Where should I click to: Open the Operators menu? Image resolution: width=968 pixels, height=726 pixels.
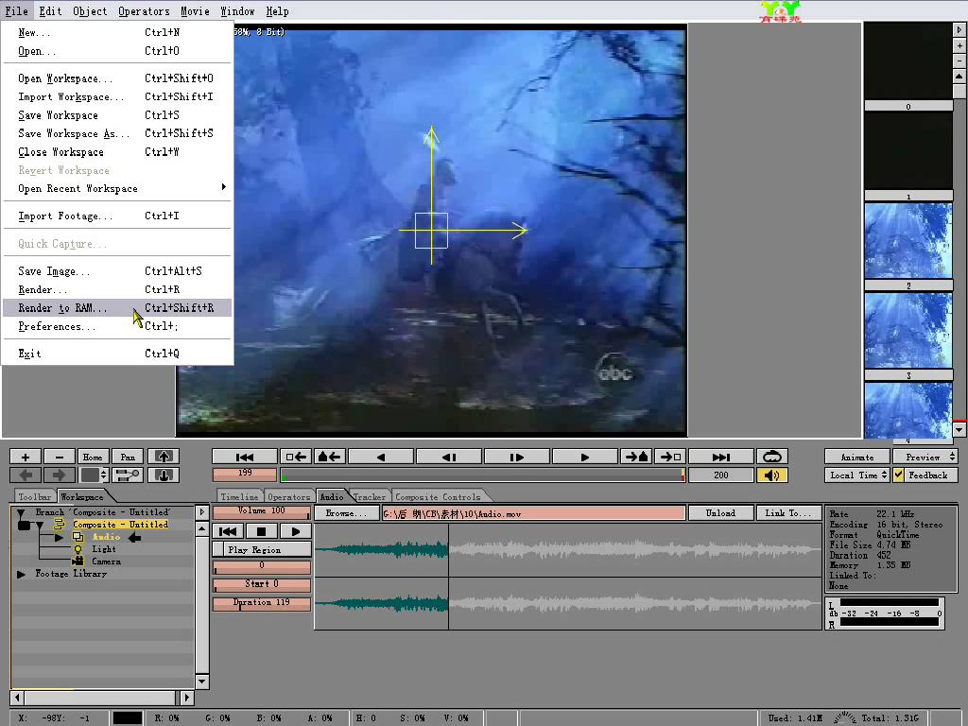[x=144, y=11]
